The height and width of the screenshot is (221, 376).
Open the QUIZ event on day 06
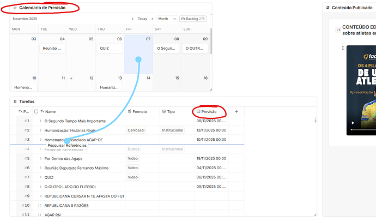(x=110, y=48)
